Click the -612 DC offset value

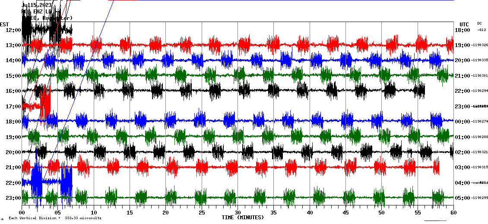click(482, 30)
